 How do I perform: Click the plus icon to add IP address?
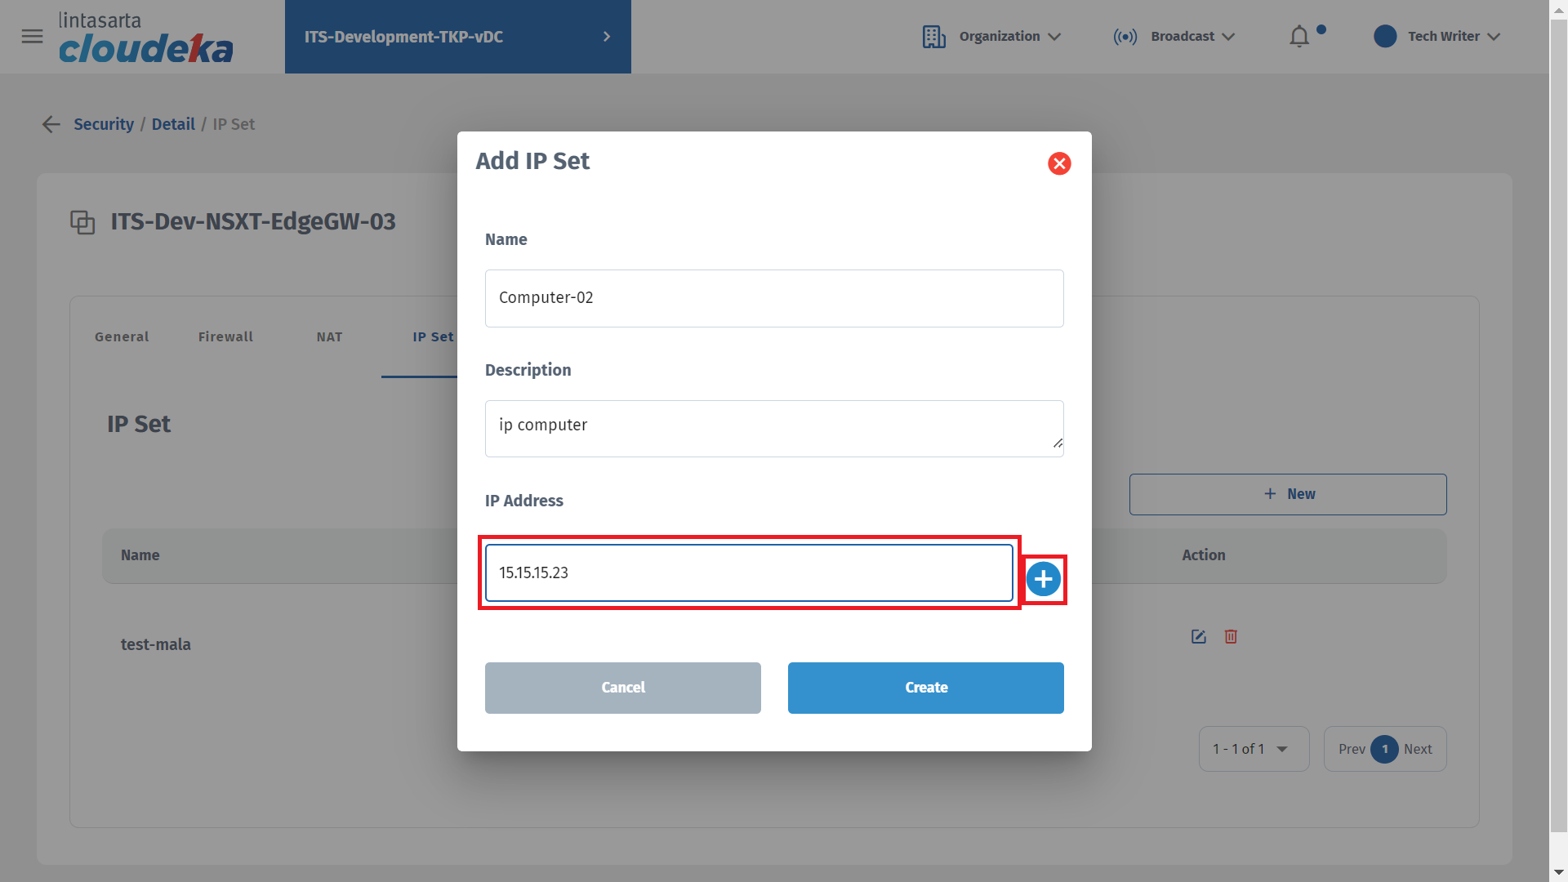[1044, 580]
